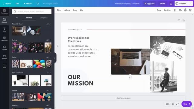Screen dimensions: 194x109
Task: Toggle the lock icon in toolbar
Action: [x=185, y=10]
